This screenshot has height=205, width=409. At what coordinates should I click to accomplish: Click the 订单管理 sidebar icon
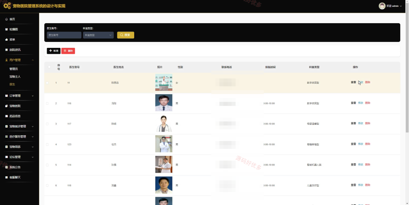6,96
